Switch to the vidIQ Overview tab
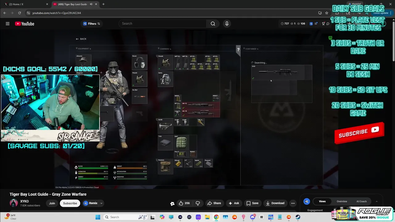The width and height of the screenshot is (395, 222). coord(342,201)
